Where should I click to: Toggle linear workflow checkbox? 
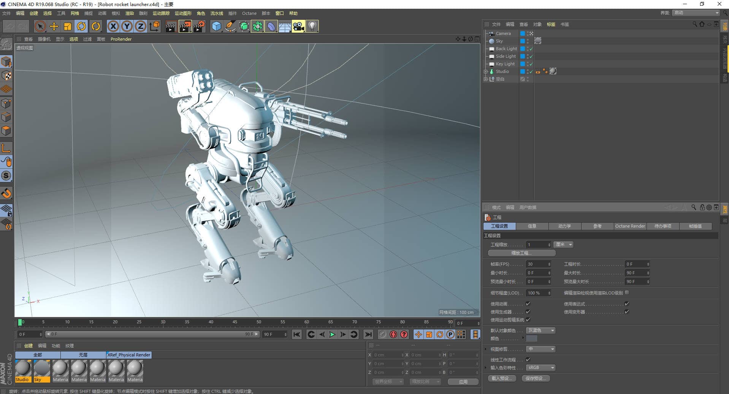pyautogui.click(x=528, y=359)
